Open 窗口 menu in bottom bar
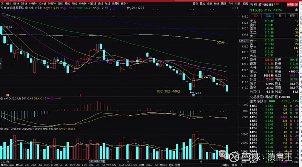302x167 pixels. tap(12, 165)
